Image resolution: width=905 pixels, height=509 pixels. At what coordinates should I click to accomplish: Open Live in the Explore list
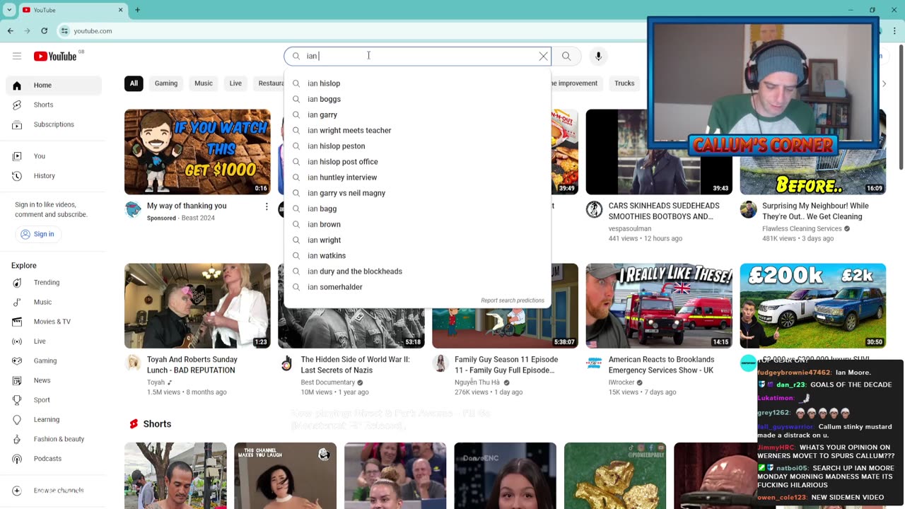[x=54, y=341]
